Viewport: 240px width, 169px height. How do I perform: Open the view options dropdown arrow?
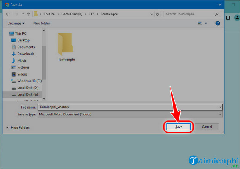coord(206,23)
